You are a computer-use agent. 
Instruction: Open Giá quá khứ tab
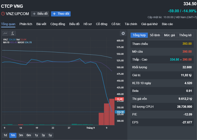point(149,24)
